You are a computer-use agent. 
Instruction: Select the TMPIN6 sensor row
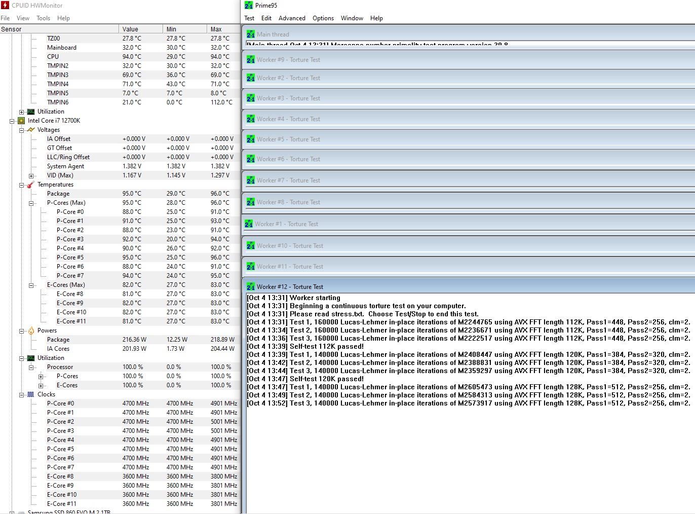click(120, 102)
